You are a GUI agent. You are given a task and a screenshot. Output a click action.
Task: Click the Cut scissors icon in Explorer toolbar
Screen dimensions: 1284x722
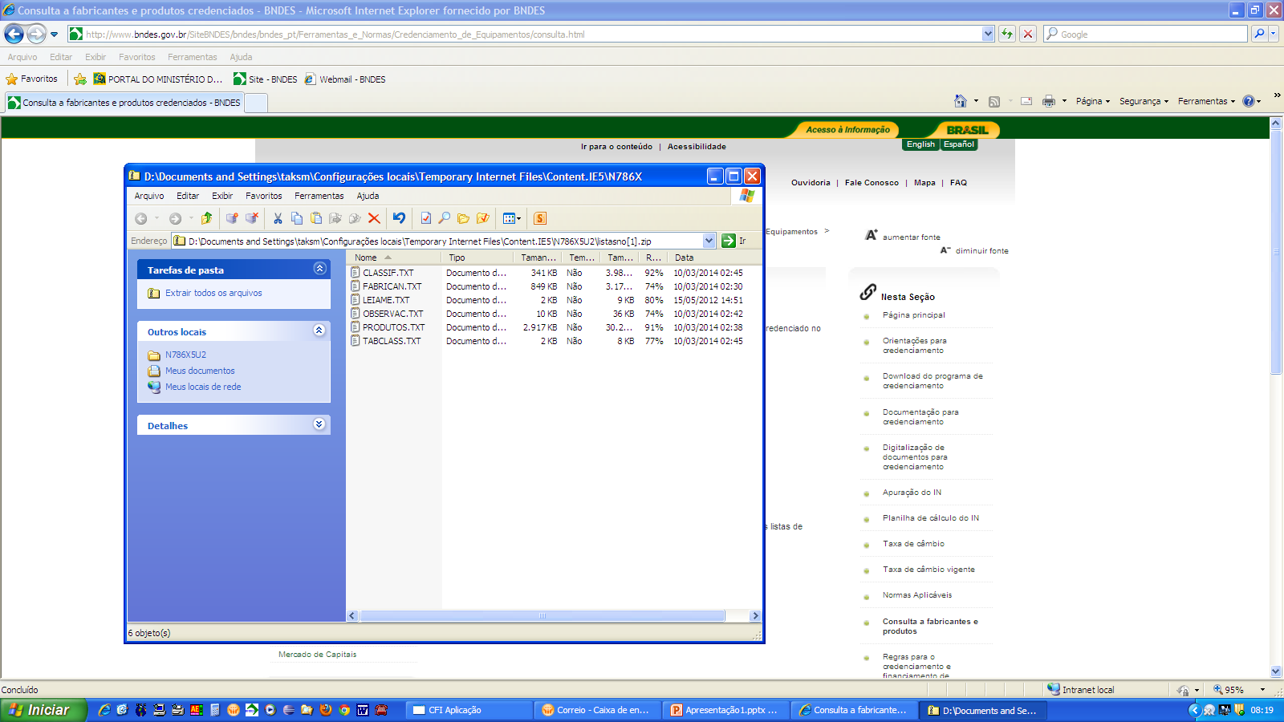pyautogui.click(x=278, y=218)
